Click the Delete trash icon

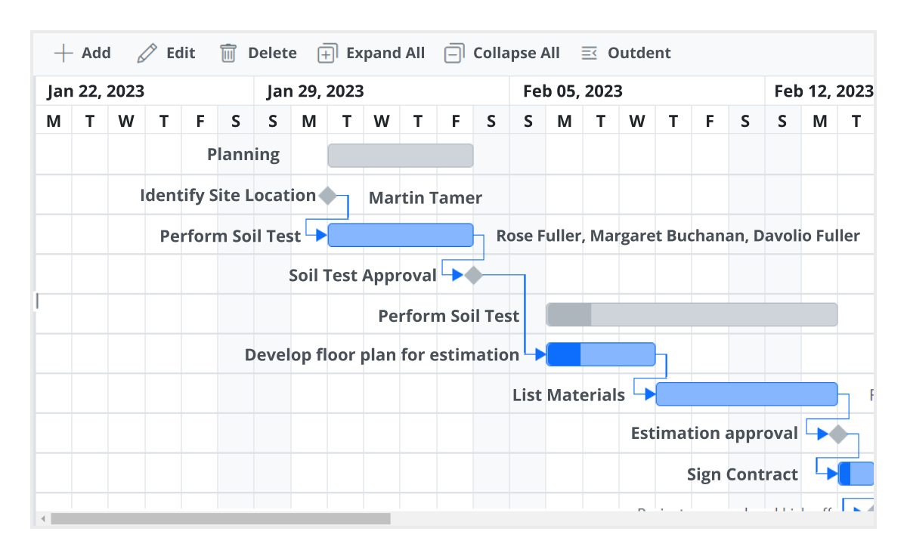pyautogui.click(x=228, y=53)
